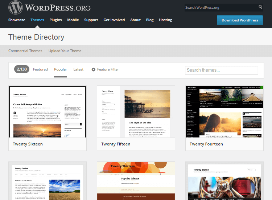Click the Feature Filter gear icon
Screen dimensions: 272x200
(x=93, y=69)
